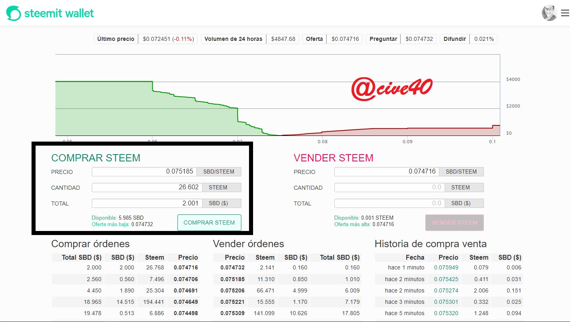
Task: Click the 'hace 5 minutos' history row
Action: pyautogui.click(x=449, y=313)
